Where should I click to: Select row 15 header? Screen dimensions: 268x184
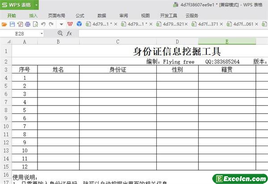click(x=6, y=167)
